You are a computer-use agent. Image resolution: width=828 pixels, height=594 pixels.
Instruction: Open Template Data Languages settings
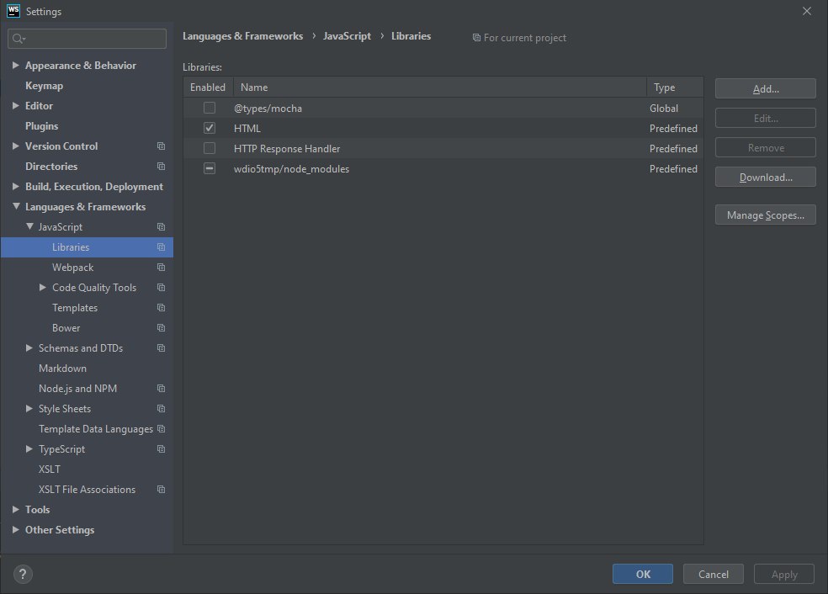pos(96,429)
